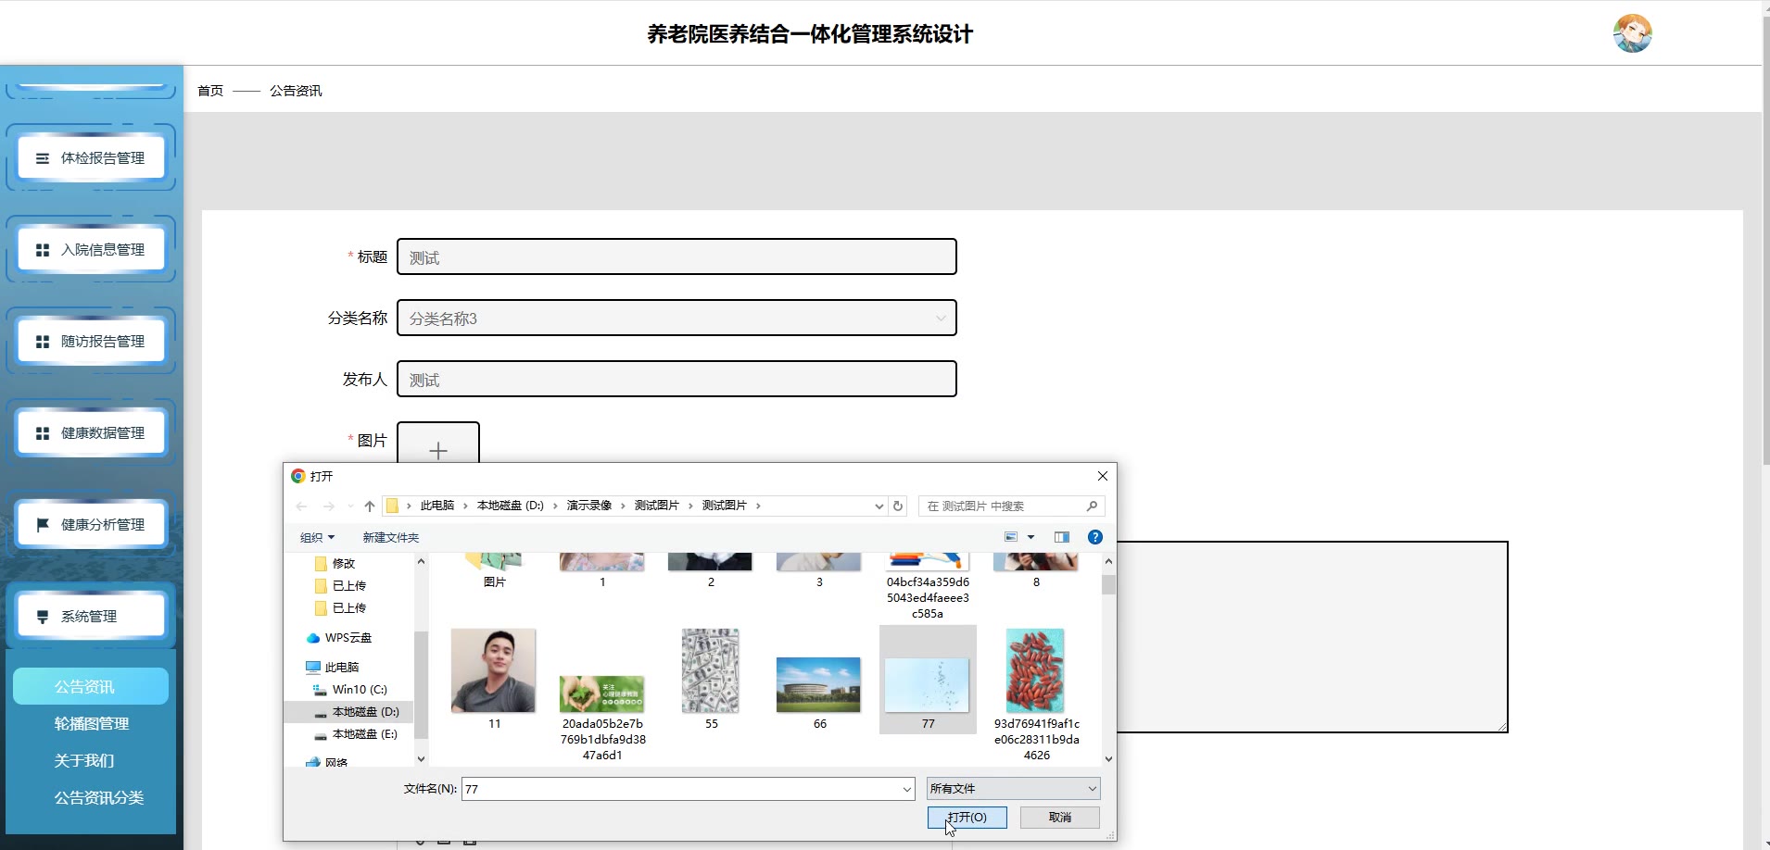This screenshot has width=1770, height=850.
Task: Change the file view mode icon
Action: (1011, 537)
